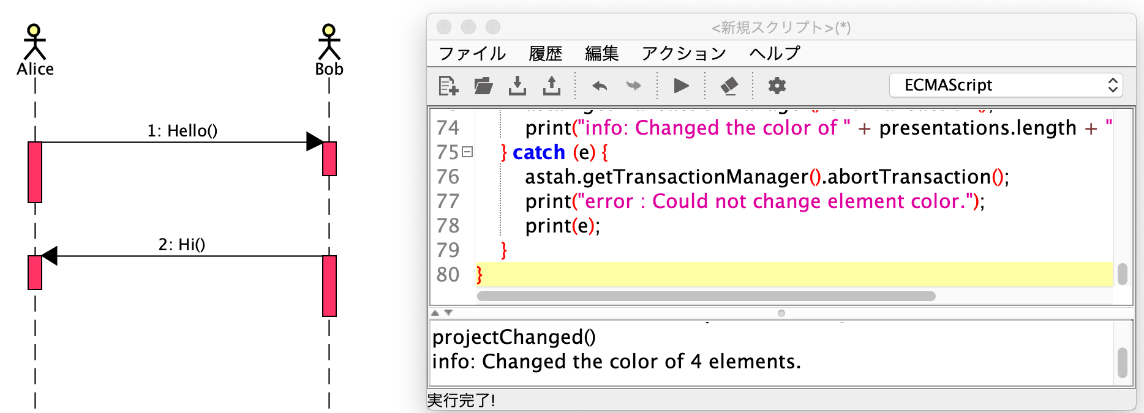Open the 履歴 menu
1144x413 pixels.
click(545, 54)
